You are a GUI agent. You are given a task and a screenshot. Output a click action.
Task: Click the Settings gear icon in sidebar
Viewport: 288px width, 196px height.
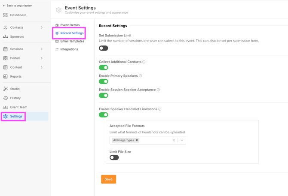5,116
